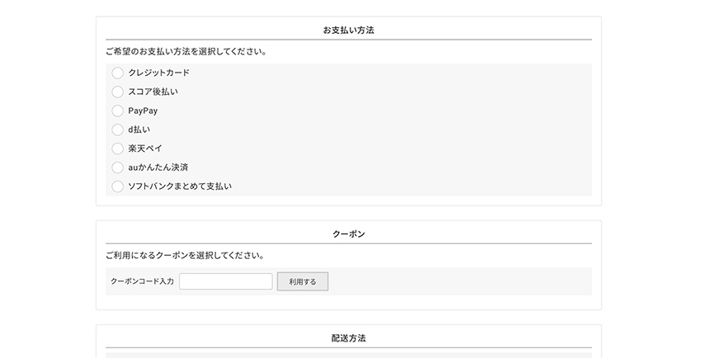
Task: Select the 楽天ペイ radio button
Action: point(117,148)
